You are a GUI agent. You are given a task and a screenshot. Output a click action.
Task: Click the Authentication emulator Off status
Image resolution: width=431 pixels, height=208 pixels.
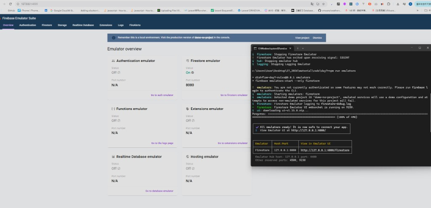(116, 73)
